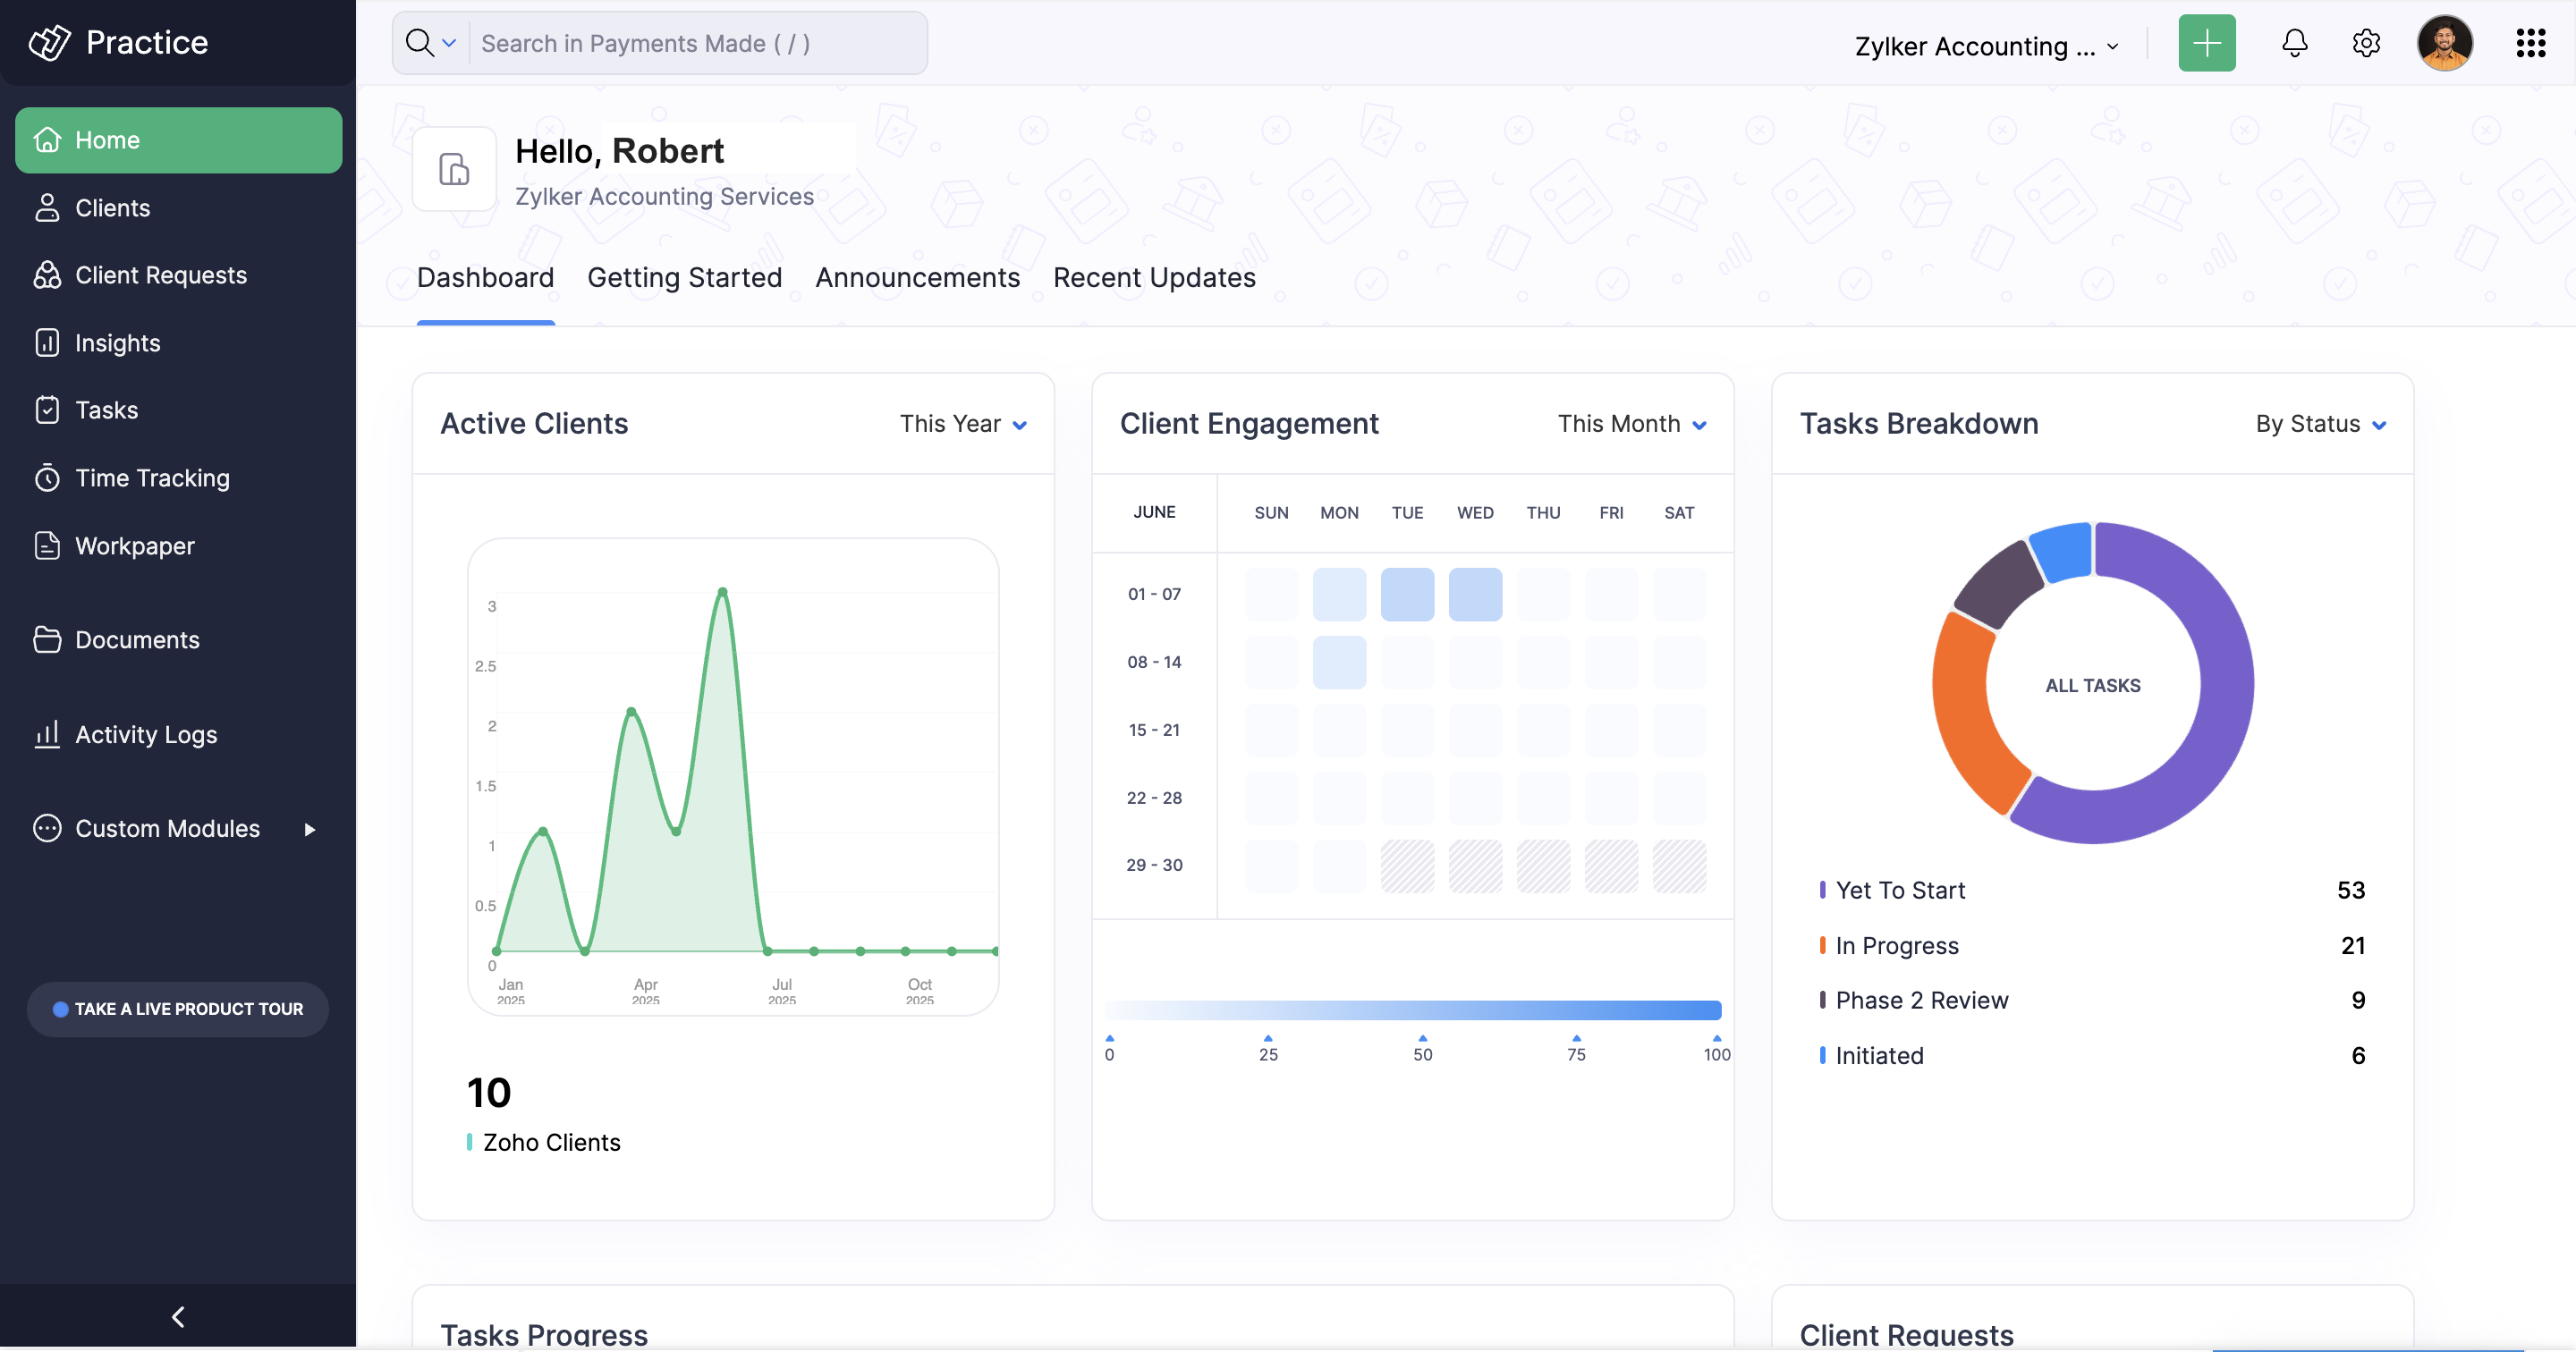The image size is (2576, 1352).
Task: Click Take A Live Product Tour
Action: pyautogui.click(x=177, y=1009)
